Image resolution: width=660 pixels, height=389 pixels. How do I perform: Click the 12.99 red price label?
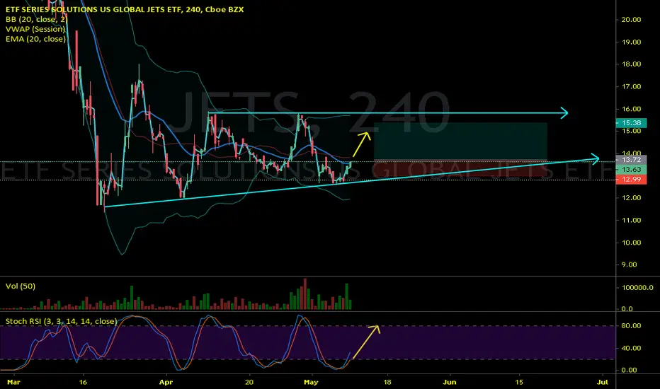click(632, 180)
